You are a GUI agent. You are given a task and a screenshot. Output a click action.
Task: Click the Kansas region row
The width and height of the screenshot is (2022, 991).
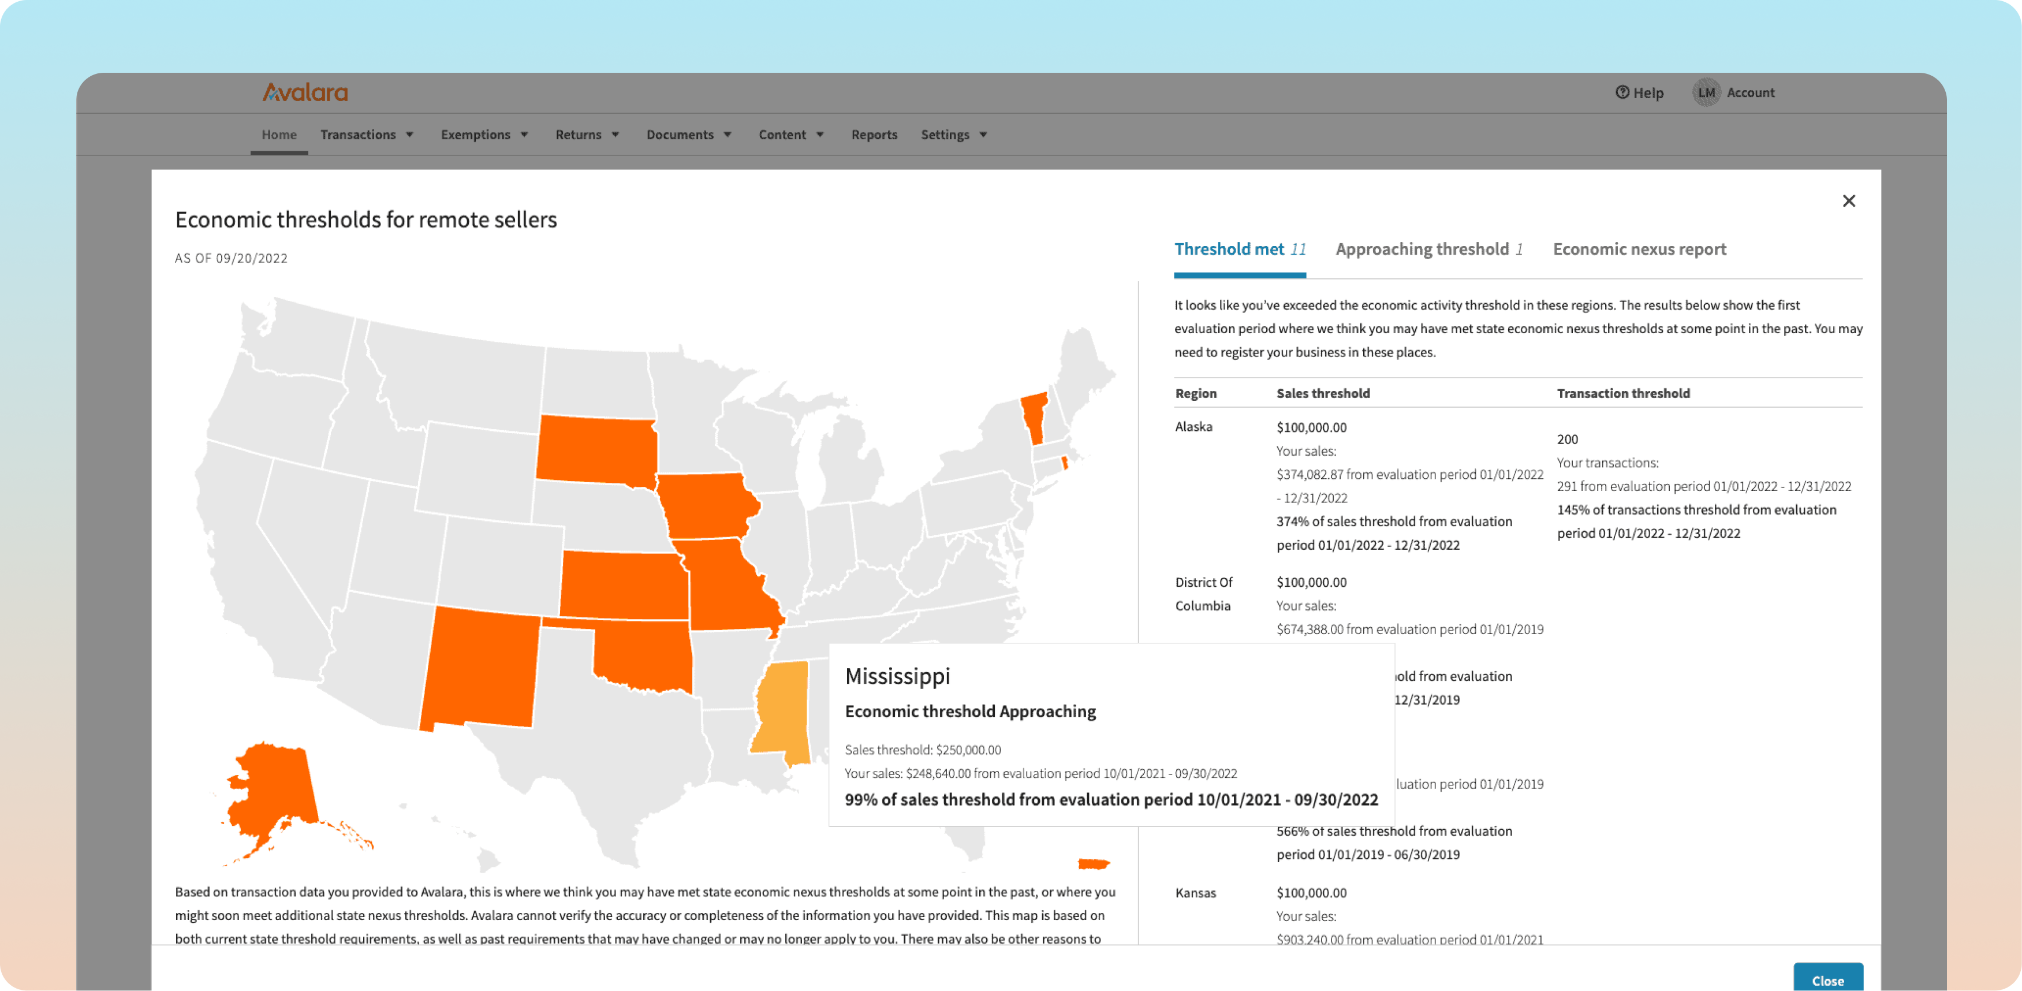click(1195, 893)
